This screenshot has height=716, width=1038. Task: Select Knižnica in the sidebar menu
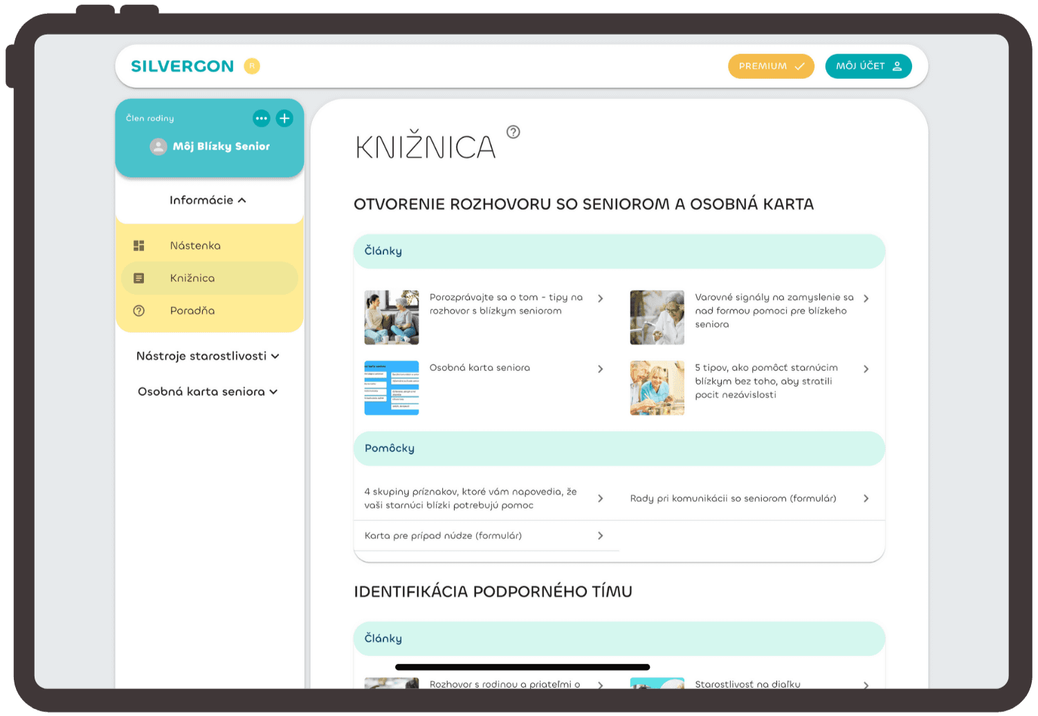[192, 277]
